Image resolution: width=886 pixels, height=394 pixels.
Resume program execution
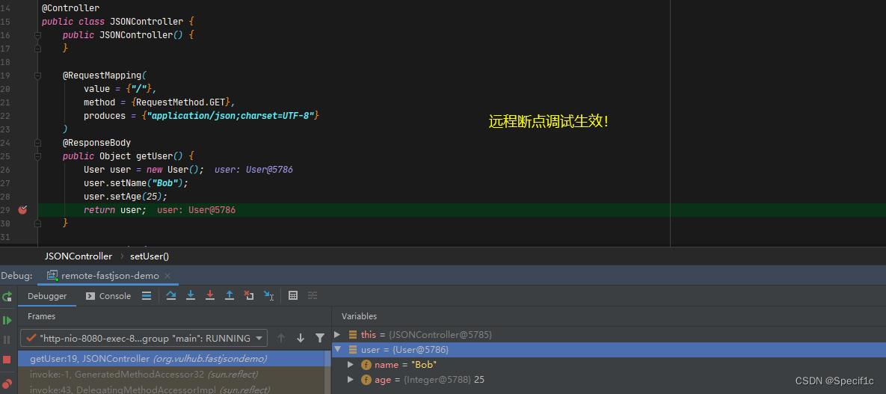click(x=7, y=320)
